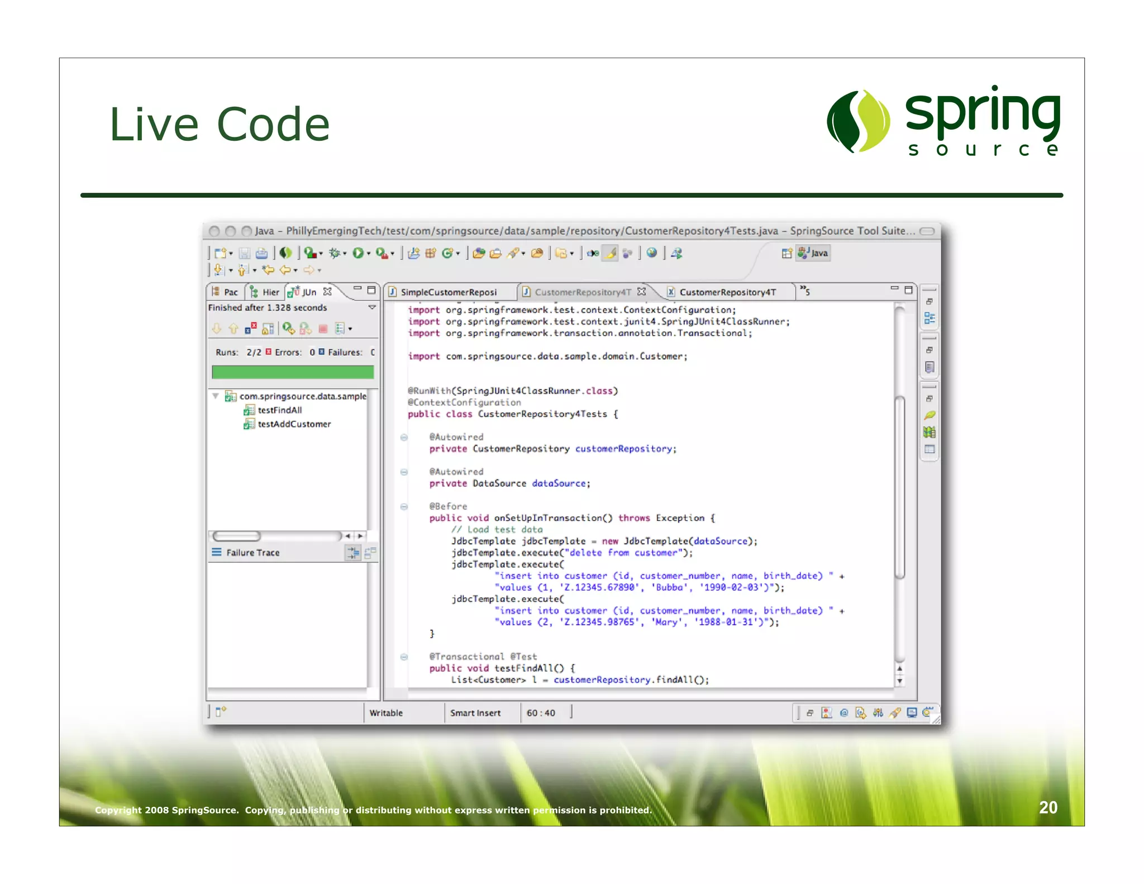Switch to the Hier (Hierarchy) tab
Image resolution: width=1144 pixels, height=884 pixels.
[x=265, y=292]
